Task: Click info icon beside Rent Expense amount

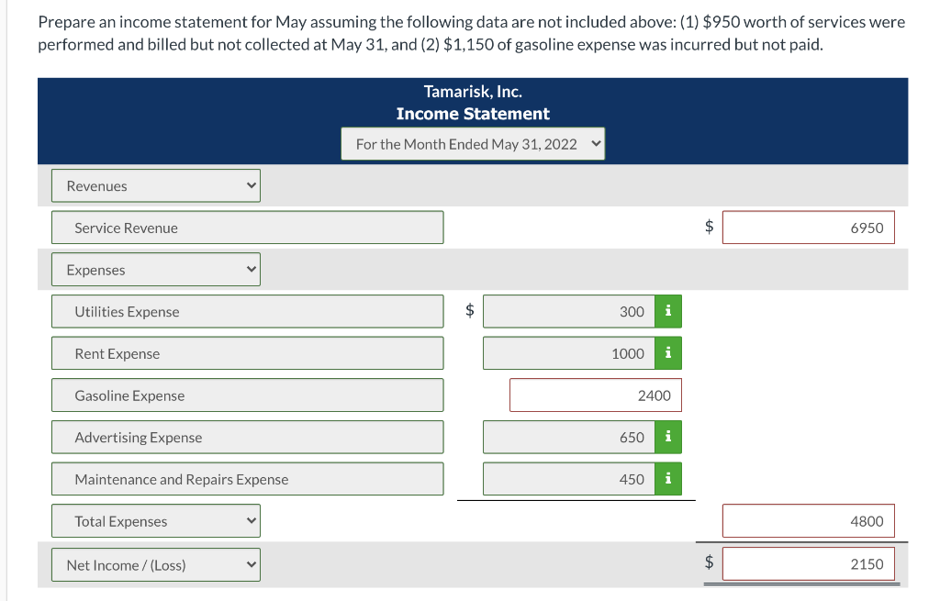Action: pos(668,353)
